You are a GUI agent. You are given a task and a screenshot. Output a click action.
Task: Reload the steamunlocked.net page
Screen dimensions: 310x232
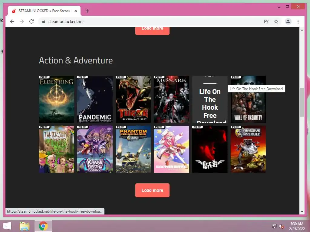(x=31, y=21)
